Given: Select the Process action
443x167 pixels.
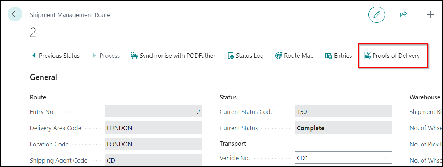Looking at the screenshot, I should (106, 56).
